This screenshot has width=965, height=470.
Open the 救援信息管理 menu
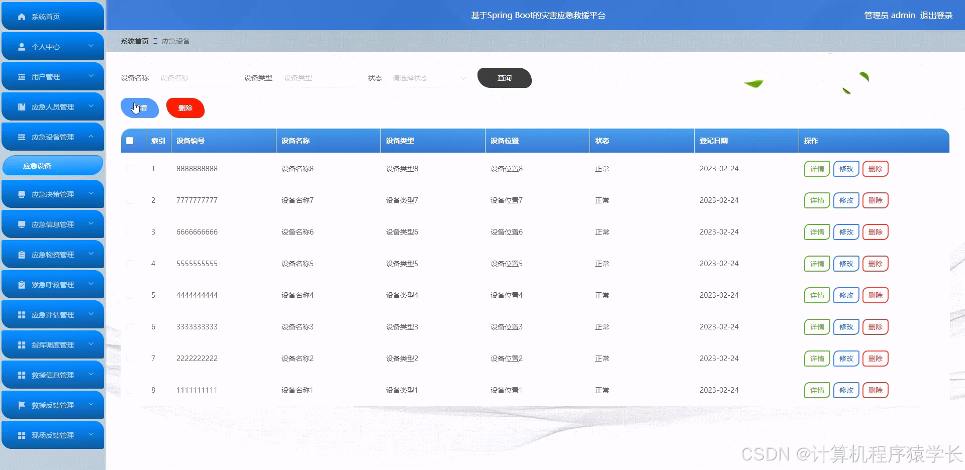pos(53,375)
